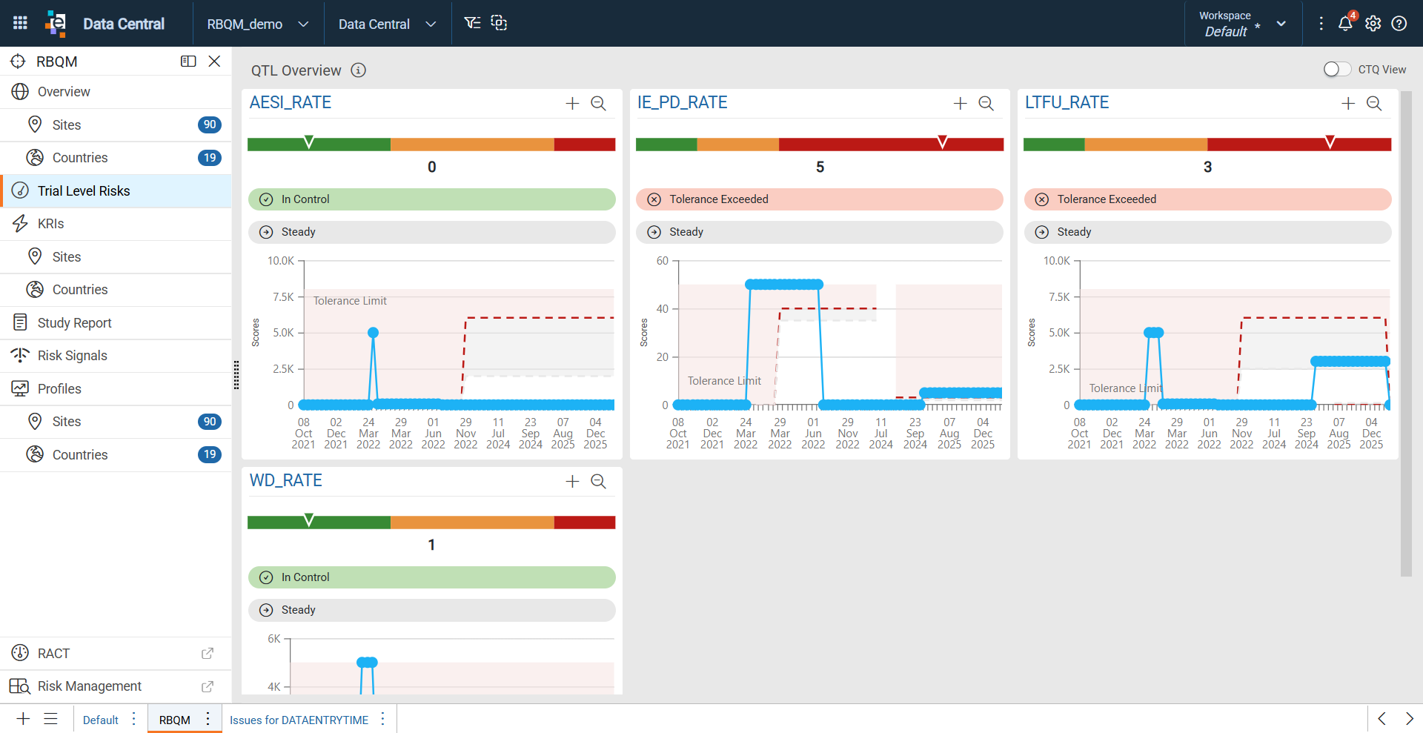Go to the previous tabs with left arrow
The height and width of the screenshot is (733, 1423).
pos(1382,719)
